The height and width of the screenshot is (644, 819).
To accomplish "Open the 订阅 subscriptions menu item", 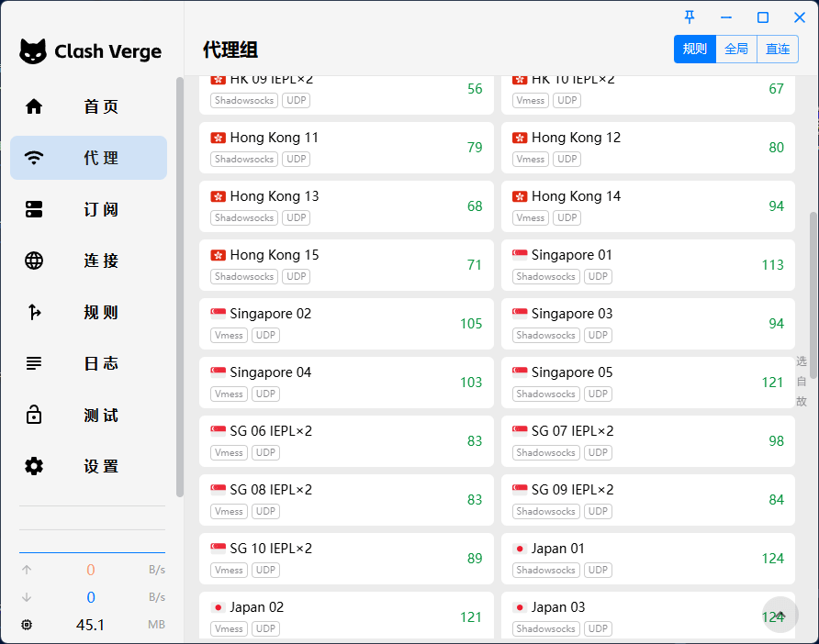I will 101,209.
